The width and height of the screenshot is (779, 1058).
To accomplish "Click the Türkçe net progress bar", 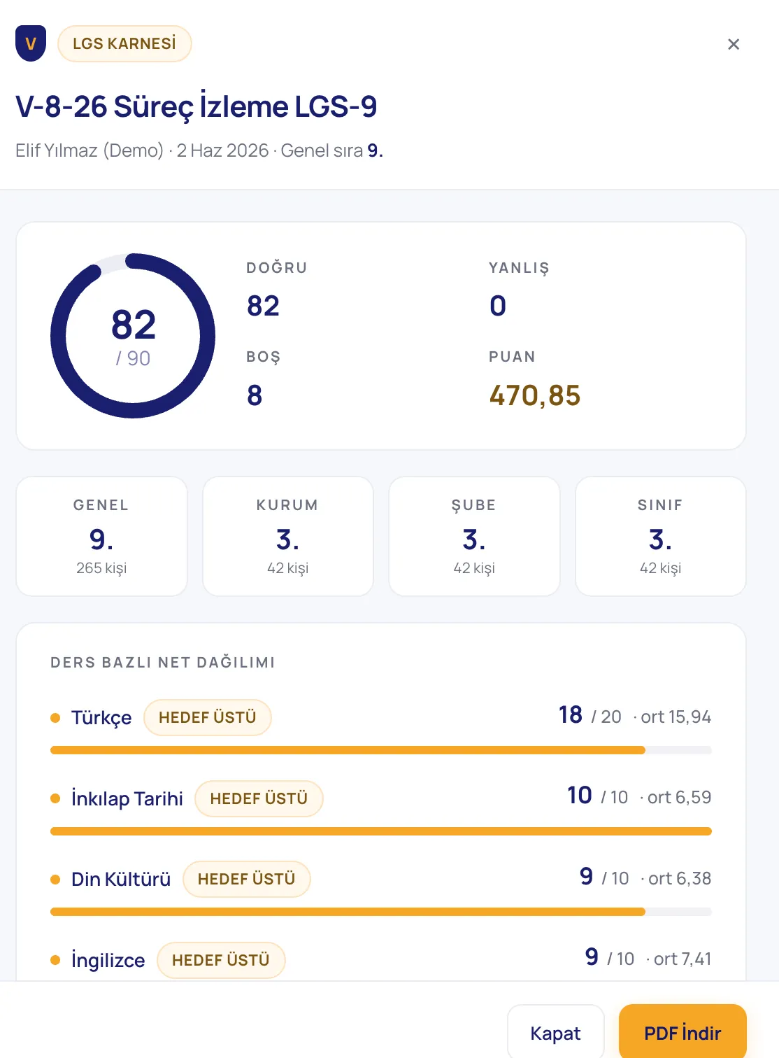I will coord(381,750).
